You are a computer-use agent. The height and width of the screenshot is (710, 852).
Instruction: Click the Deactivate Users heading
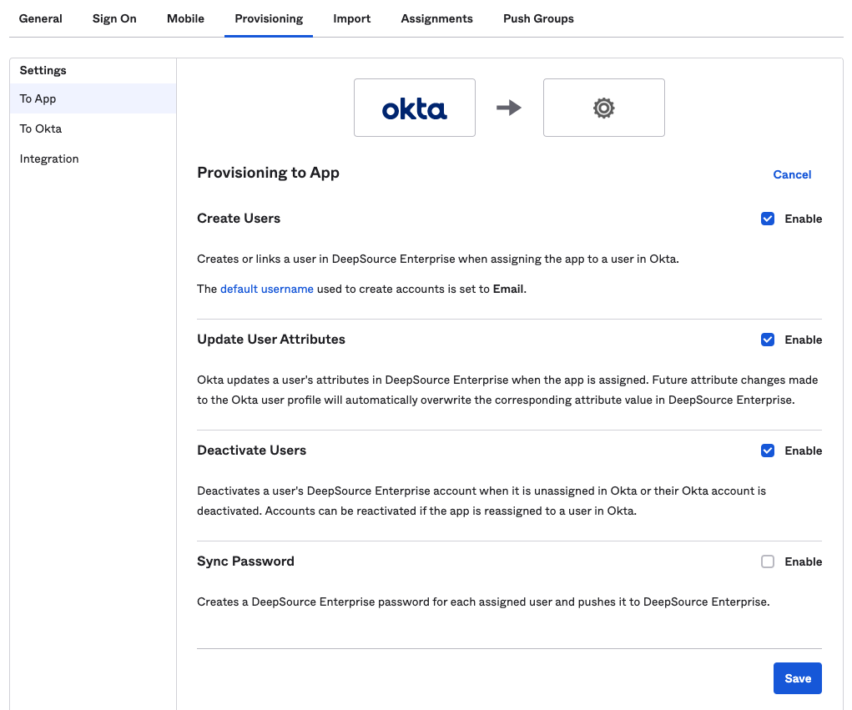click(x=251, y=451)
